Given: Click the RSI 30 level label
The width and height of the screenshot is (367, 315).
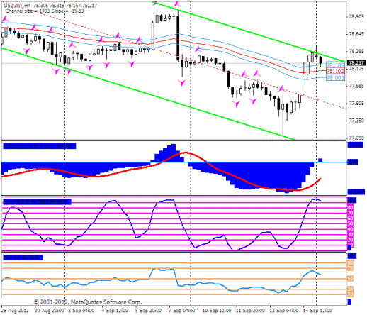Looking at the screenshot, I should tap(351, 289).
